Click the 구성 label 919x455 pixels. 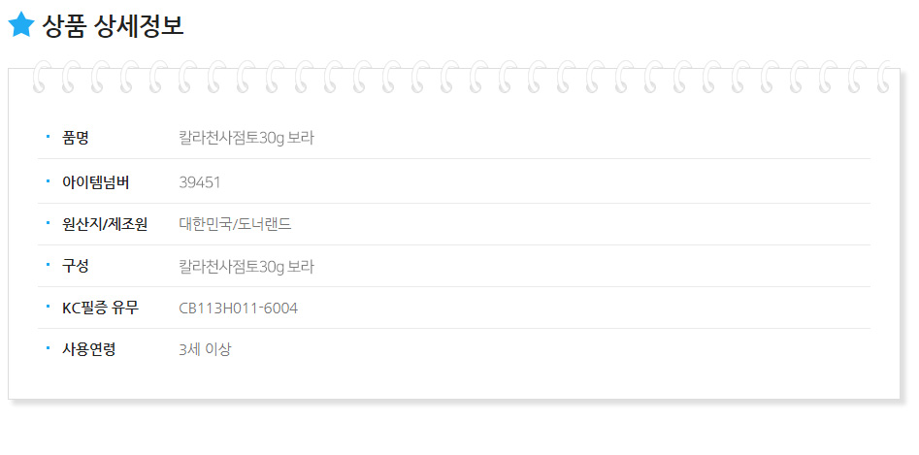[75, 267]
